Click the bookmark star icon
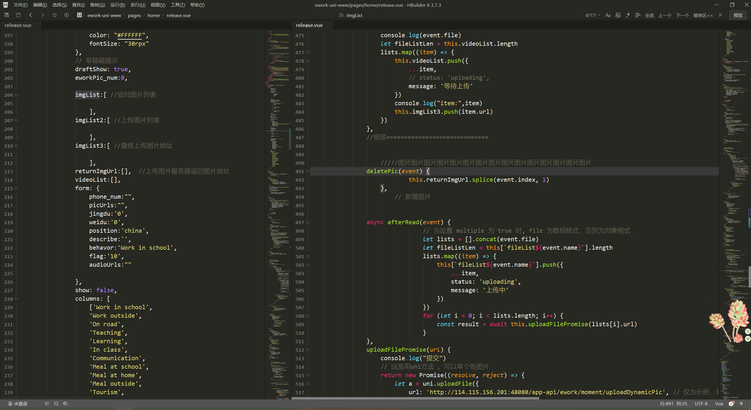This screenshot has width=751, height=410. [x=54, y=15]
